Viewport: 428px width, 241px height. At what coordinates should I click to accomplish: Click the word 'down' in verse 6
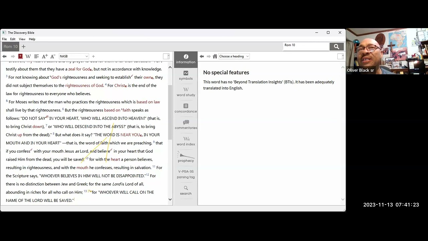[37, 127]
